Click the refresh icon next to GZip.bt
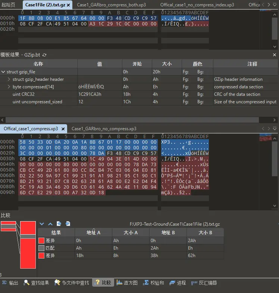279x293 pixels. 45,55
